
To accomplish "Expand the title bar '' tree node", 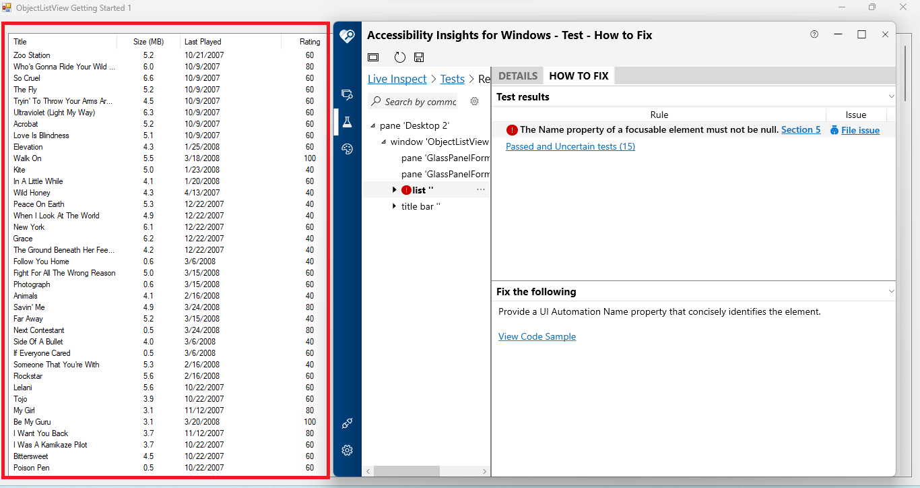I will pyautogui.click(x=395, y=206).
